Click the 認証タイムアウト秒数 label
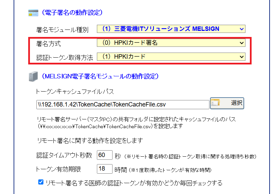273x194 pixels. pos(64,155)
